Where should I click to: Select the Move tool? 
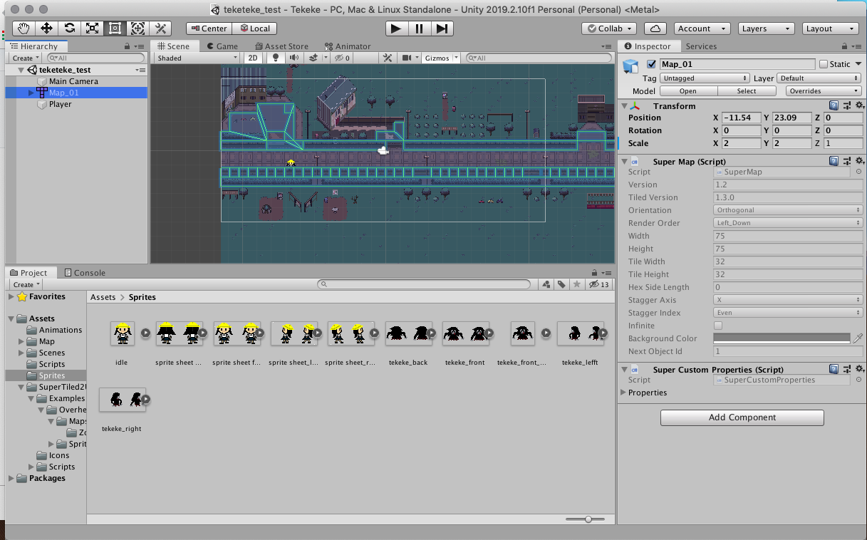click(x=46, y=28)
